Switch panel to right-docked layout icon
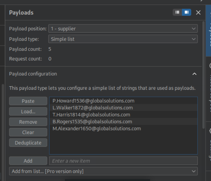 click(186, 12)
